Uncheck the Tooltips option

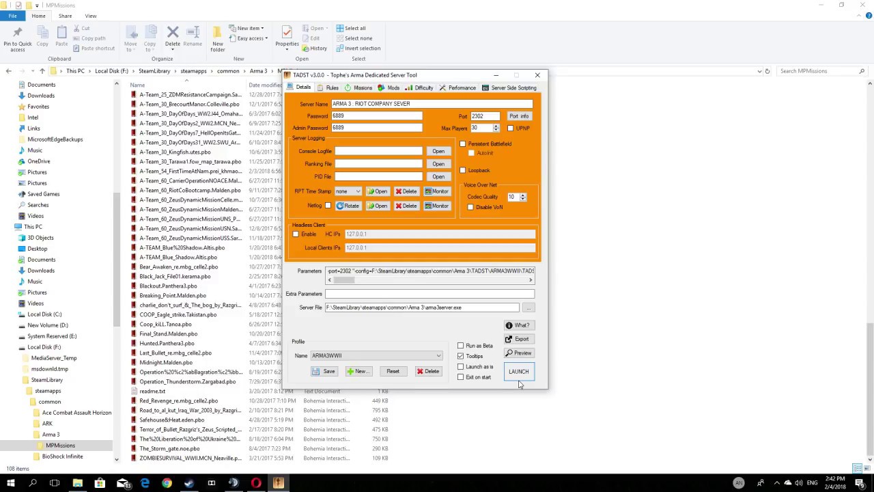point(461,356)
